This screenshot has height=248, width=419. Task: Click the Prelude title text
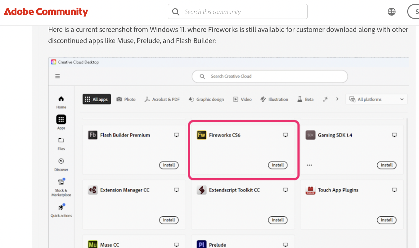(x=218, y=245)
